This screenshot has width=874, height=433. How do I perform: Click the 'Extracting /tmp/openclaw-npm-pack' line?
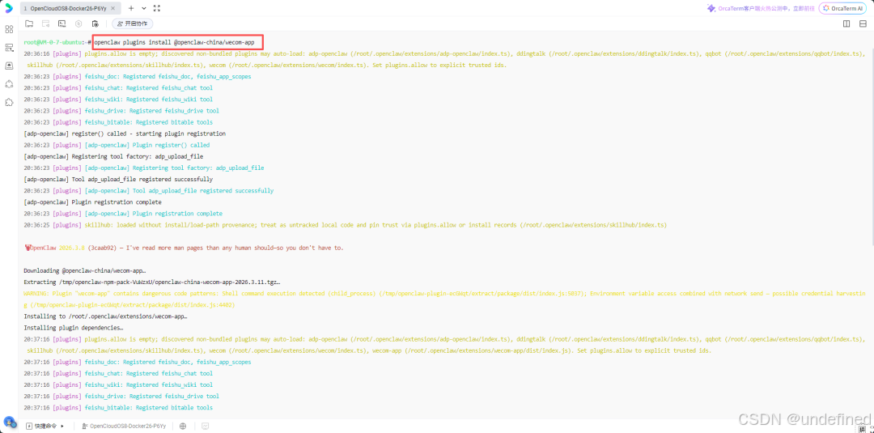pos(152,282)
